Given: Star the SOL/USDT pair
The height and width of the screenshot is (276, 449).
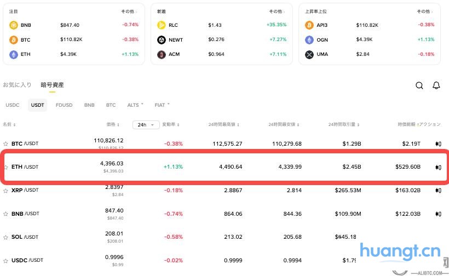Looking at the screenshot, I should 5,237.
